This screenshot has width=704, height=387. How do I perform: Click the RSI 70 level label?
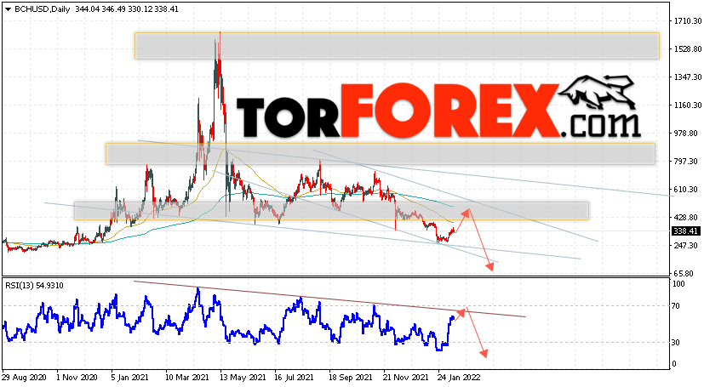[x=676, y=306]
